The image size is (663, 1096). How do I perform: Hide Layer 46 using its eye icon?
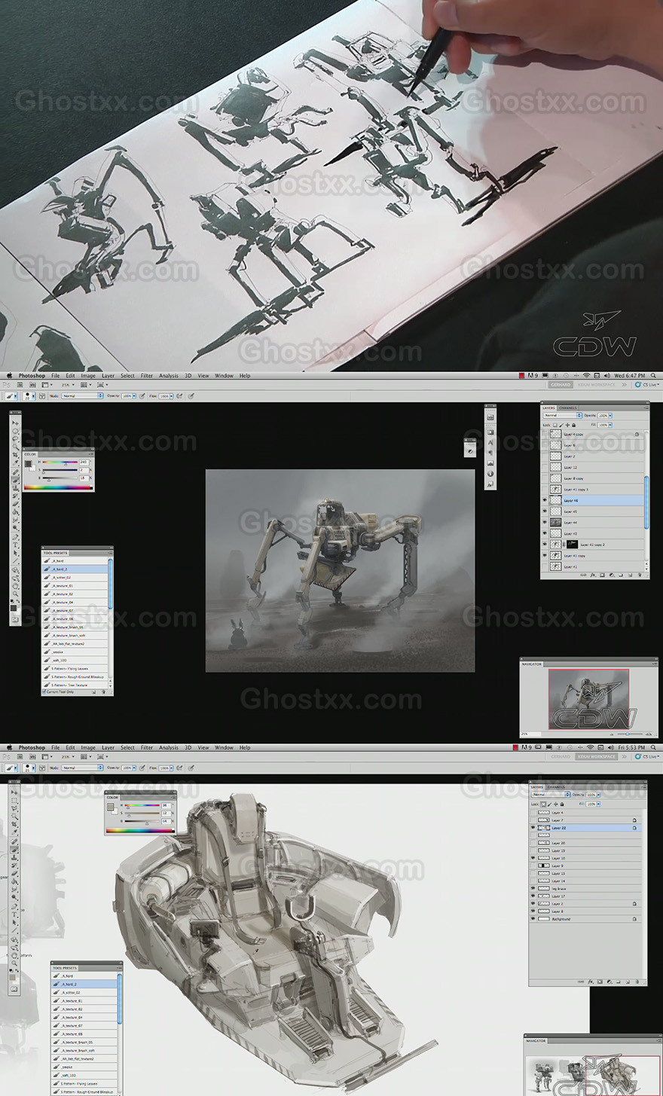click(545, 500)
